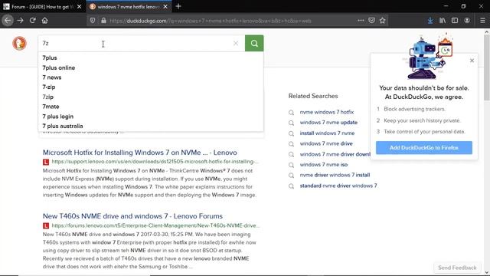Search related 'install windows 7 nvme'
Image resolution: width=490 pixels, height=276 pixels.
point(327,133)
